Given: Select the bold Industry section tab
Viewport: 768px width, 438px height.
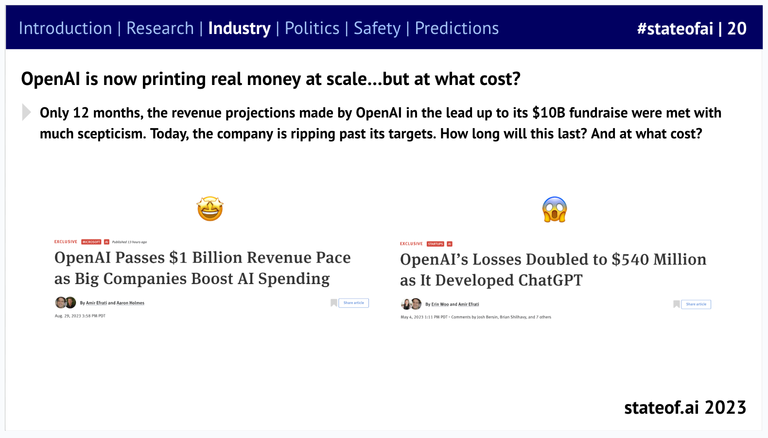Looking at the screenshot, I should [239, 29].
